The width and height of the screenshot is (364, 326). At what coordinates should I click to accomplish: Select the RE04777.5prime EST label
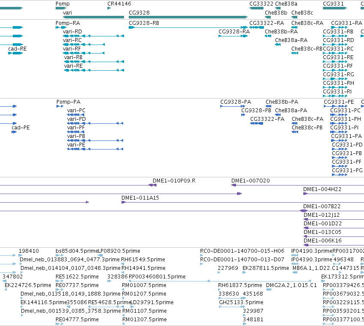tap(77, 320)
